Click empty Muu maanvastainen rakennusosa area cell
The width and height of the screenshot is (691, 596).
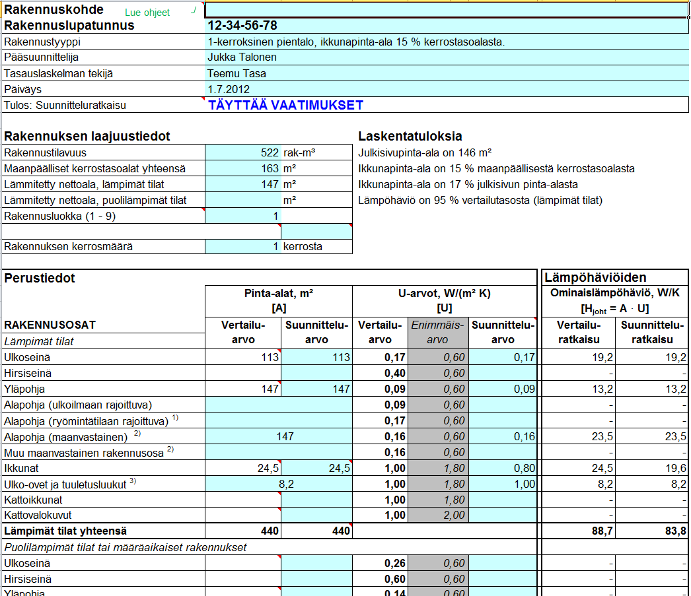click(x=279, y=452)
